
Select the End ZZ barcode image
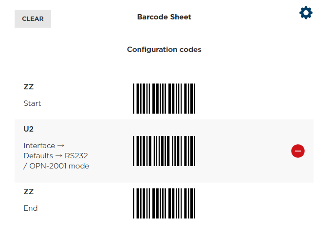[x=164, y=203]
